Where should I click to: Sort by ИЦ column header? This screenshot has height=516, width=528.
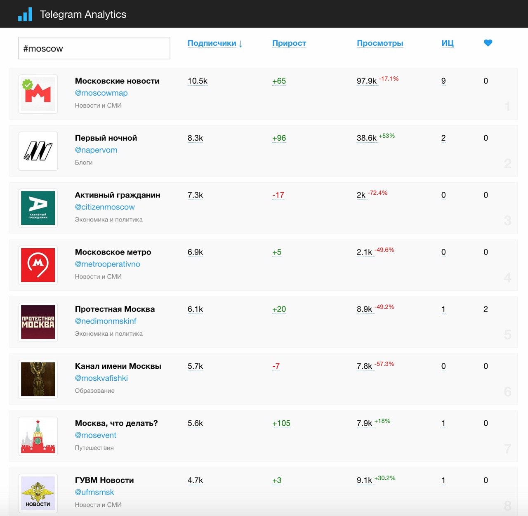point(448,43)
